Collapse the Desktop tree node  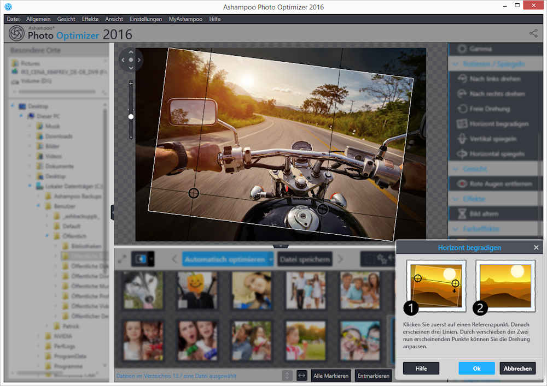(x=13, y=106)
